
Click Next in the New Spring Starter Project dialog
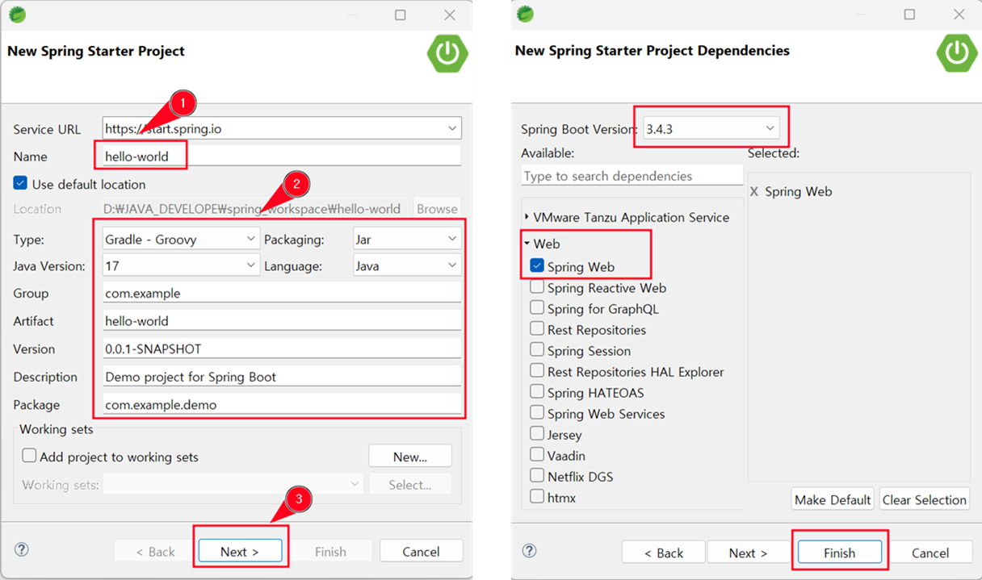click(240, 552)
